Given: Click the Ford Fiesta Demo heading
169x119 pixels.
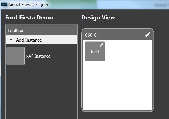Looking at the screenshot, I should coord(29,17).
